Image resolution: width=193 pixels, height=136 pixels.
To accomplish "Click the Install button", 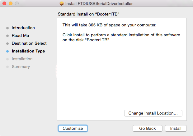I will coord(176,128).
